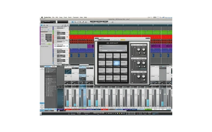Select the Bass Player track in the track list
The width and height of the screenshot is (212, 132).
click(61, 50)
